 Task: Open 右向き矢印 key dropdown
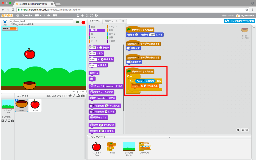[138, 44]
